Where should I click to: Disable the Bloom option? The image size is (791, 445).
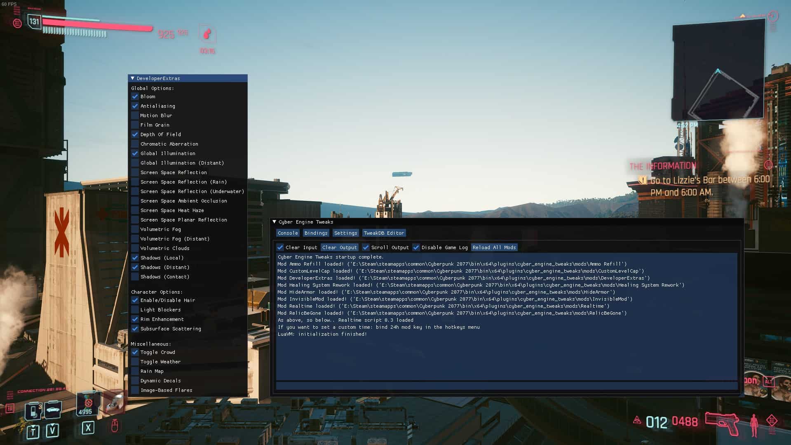[135, 97]
